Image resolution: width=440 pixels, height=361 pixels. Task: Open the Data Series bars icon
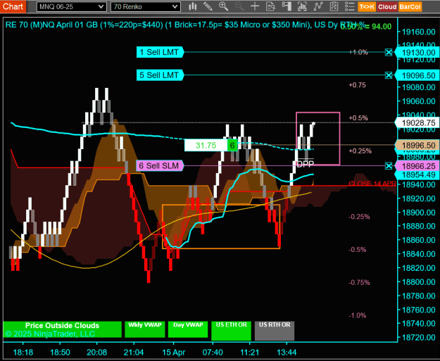(x=302, y=6)
